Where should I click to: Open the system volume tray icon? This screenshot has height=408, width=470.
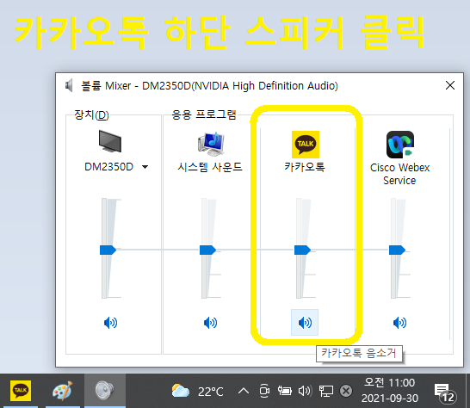click(305, 391)
